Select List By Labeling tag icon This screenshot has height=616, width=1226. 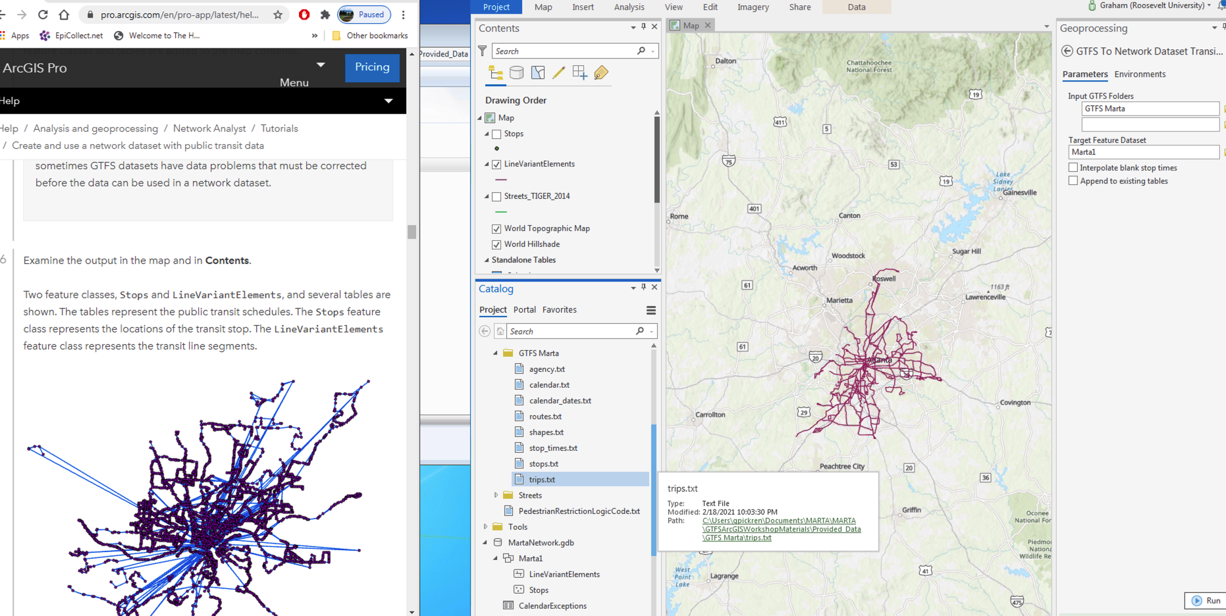[601, 73]
